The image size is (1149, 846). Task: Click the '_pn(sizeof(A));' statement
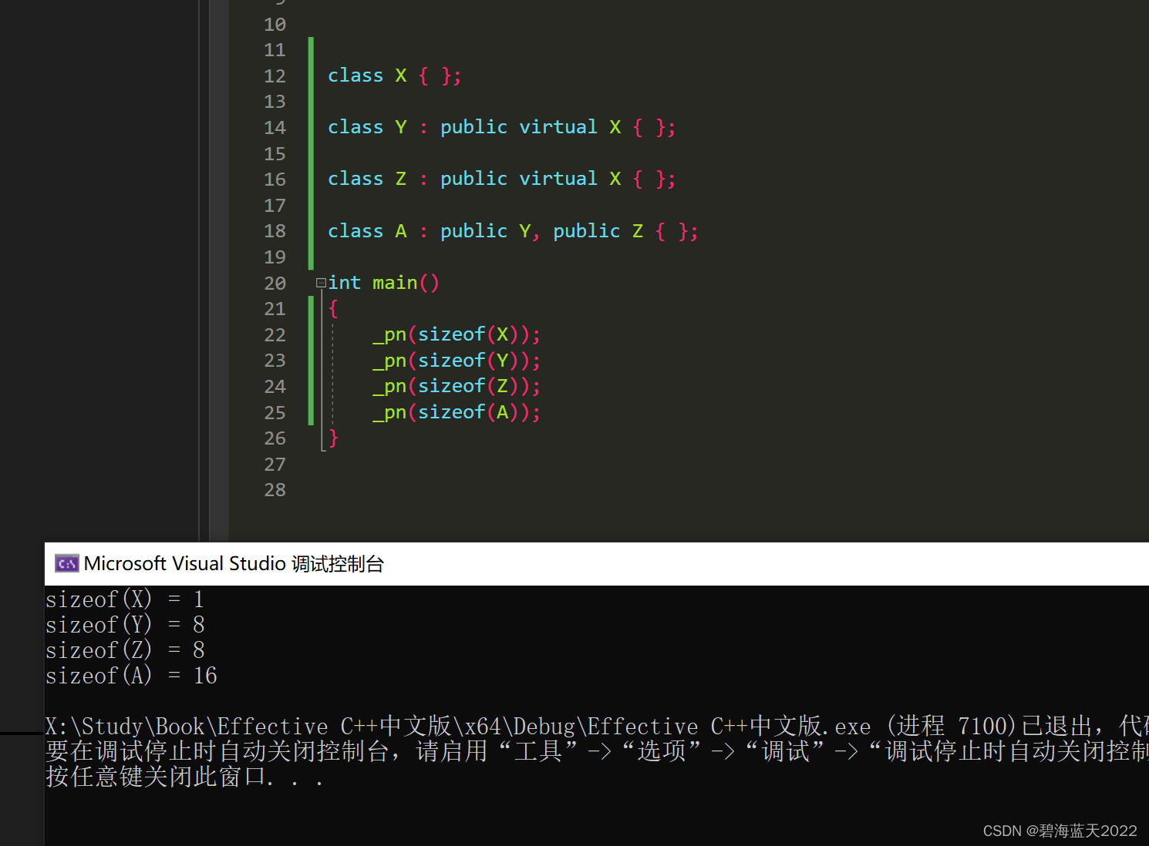(x=457, y=412)
